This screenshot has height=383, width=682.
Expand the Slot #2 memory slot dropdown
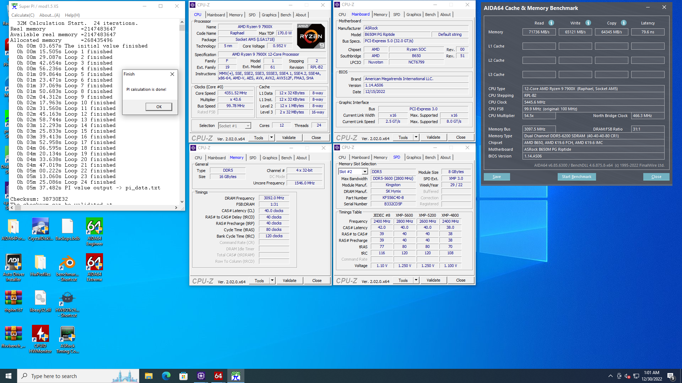click(x=365, y=172)
